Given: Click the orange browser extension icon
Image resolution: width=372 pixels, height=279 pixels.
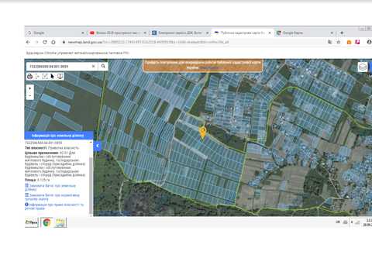Looking at the screenshot, I should pos(349,42).
